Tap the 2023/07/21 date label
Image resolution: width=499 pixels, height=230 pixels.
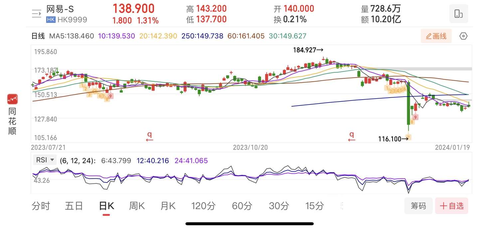[49, 147]
